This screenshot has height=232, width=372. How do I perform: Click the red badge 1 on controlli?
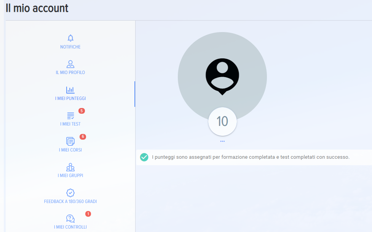[88, 214]
